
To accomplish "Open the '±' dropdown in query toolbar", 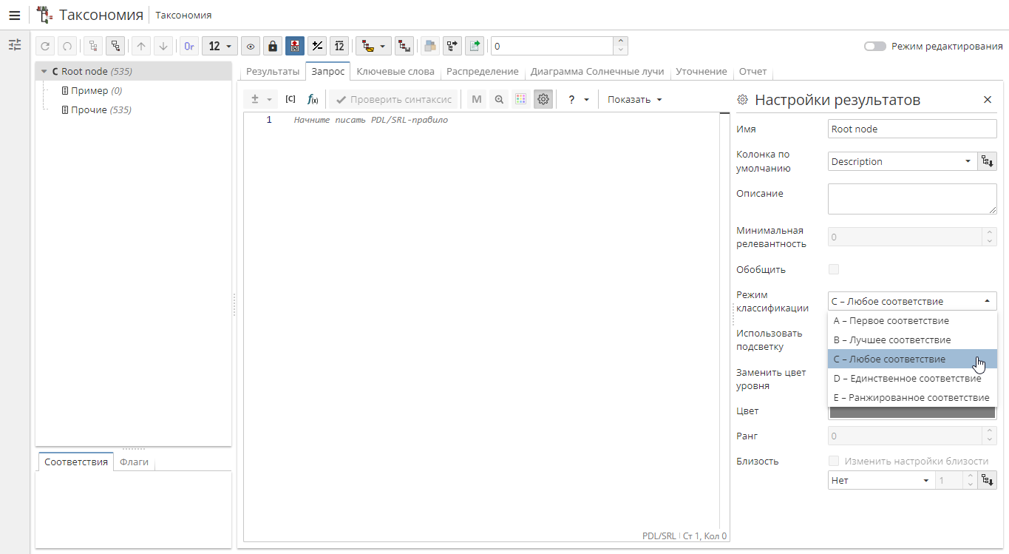I will (x=262, y=99).
